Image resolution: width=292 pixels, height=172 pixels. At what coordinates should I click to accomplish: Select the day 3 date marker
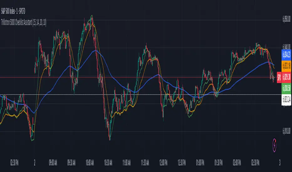(x=280, y=163)
